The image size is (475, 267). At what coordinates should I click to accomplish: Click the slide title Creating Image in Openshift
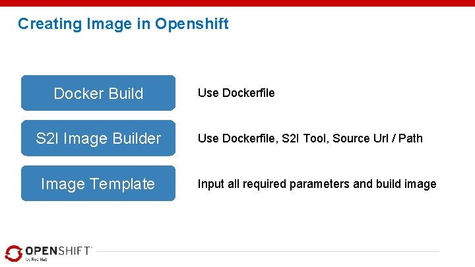(123, 24)
